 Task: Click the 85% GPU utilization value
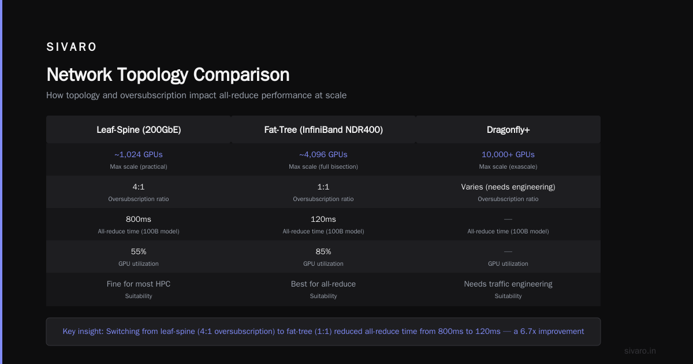pyautogui.click(x=323, y=251)
